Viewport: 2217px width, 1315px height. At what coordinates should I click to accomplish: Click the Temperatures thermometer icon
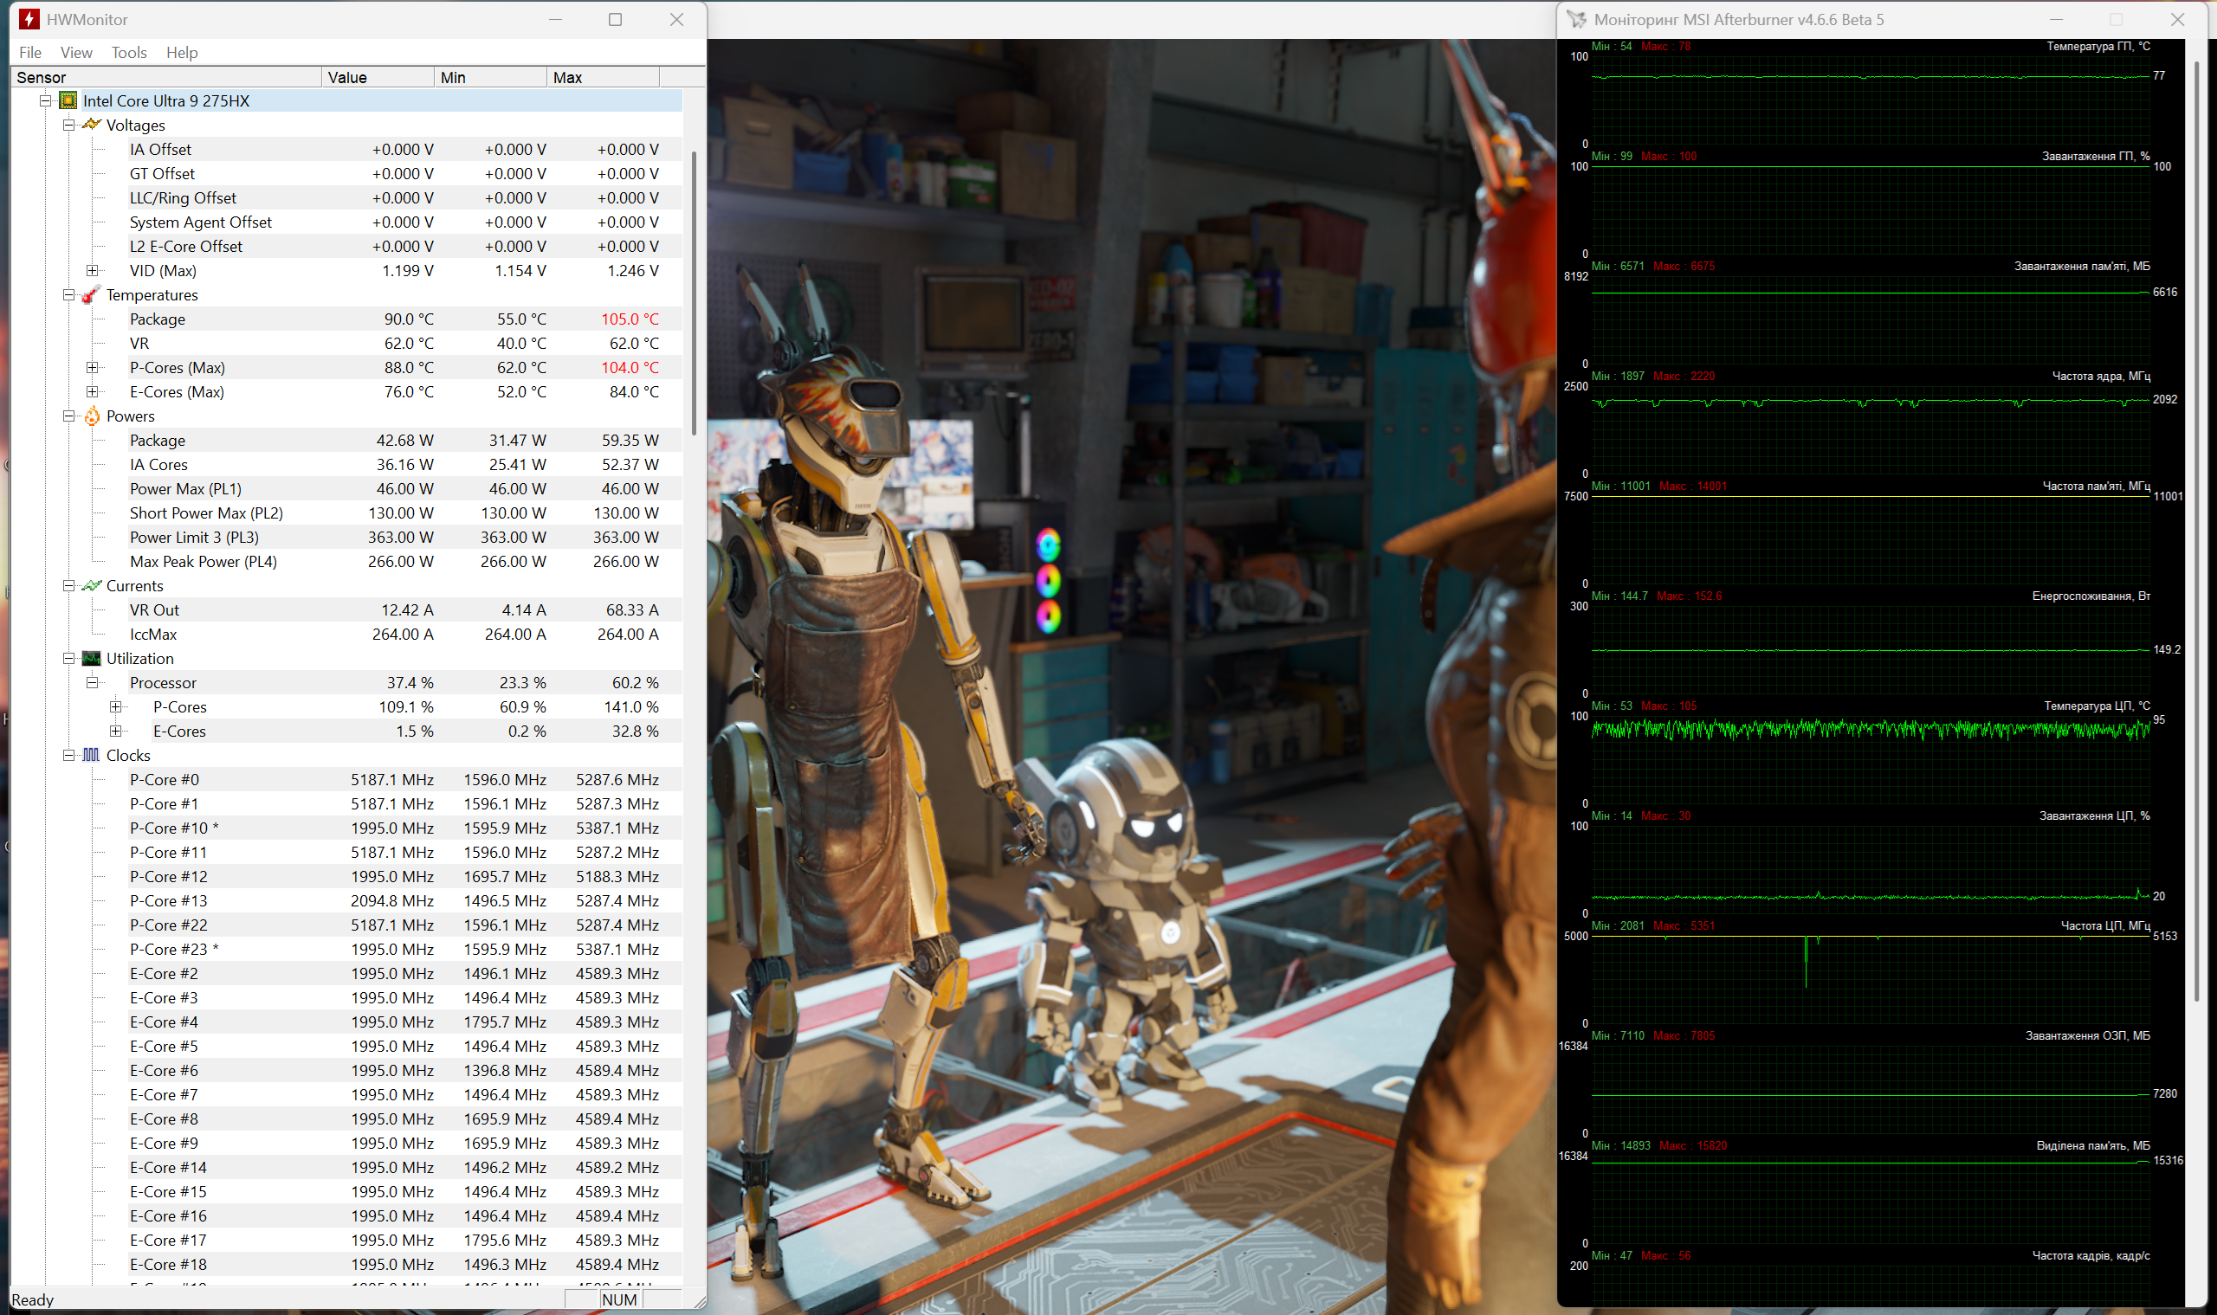(x=91, y=295)
